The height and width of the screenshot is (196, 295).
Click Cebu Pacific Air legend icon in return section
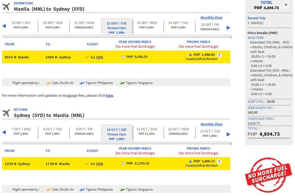click(49, 189)
